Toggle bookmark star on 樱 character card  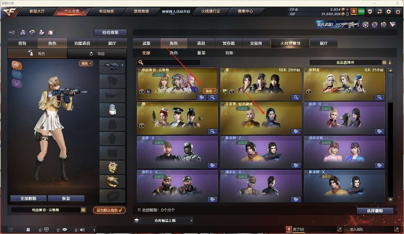[x=139, y=104]
